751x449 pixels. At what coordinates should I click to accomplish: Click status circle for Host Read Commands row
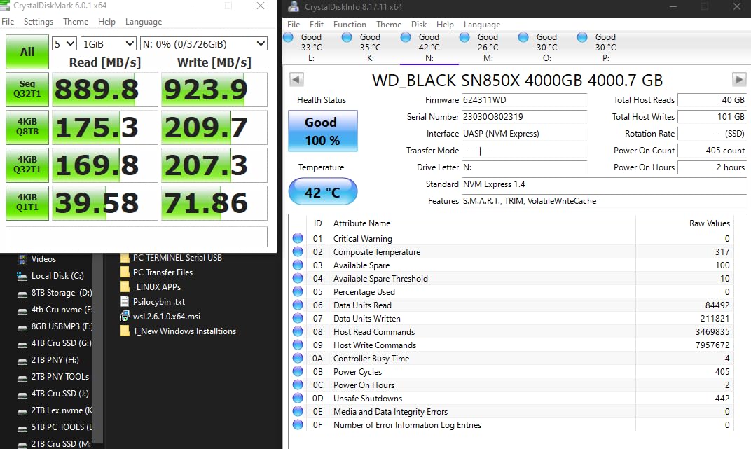point(298,332)
